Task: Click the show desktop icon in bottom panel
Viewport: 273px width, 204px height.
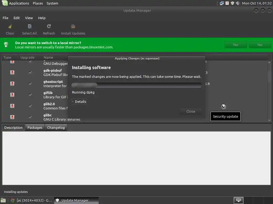Action: pos(3,200)
